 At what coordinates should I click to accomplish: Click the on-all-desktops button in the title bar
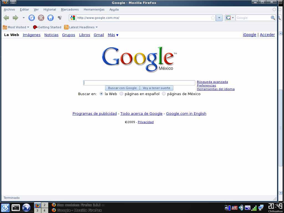tap(13, 2)
